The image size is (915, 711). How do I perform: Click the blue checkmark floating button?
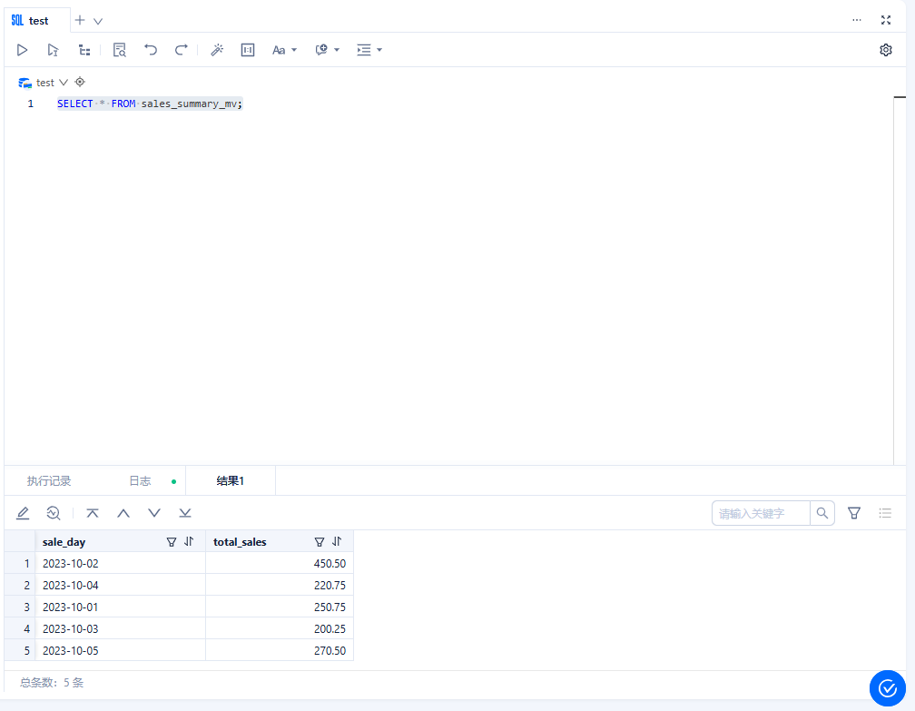(888, 689)
